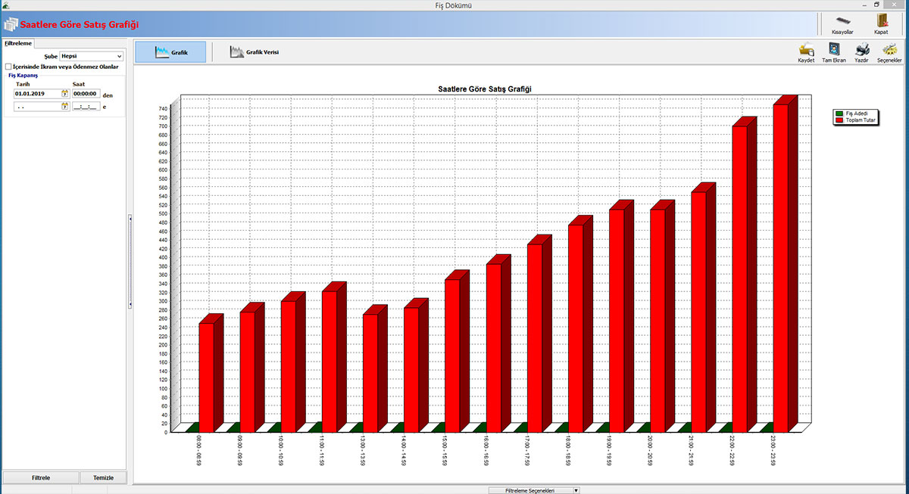Print the chart with Yazdır
Viewport: 909px width, 494px height.
[861, 50]
